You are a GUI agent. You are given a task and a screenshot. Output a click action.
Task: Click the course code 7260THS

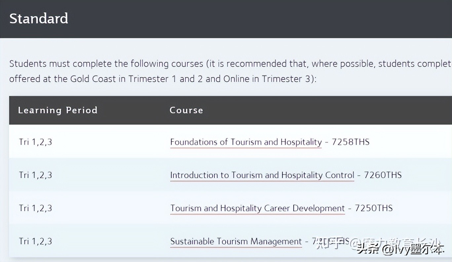383,175
